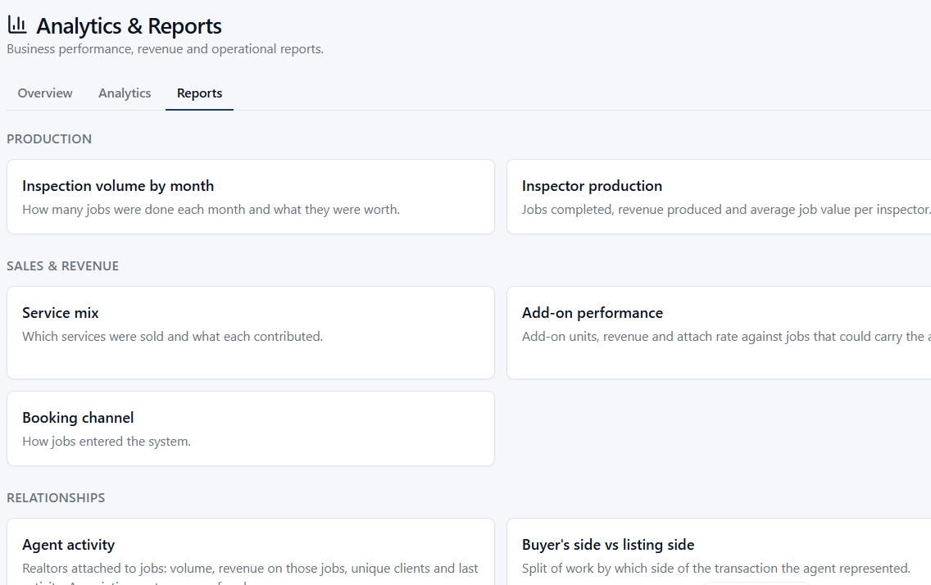Open the Inspector production report card

(719, 197)
